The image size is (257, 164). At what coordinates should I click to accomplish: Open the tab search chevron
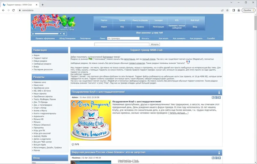231,3
